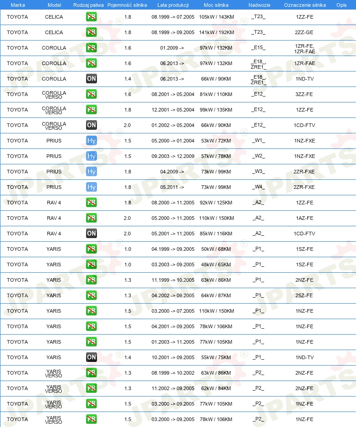Click petrol icon in RAV 4 1.8 row
This screenshot has height=427, width=356.
pos(91,203)
